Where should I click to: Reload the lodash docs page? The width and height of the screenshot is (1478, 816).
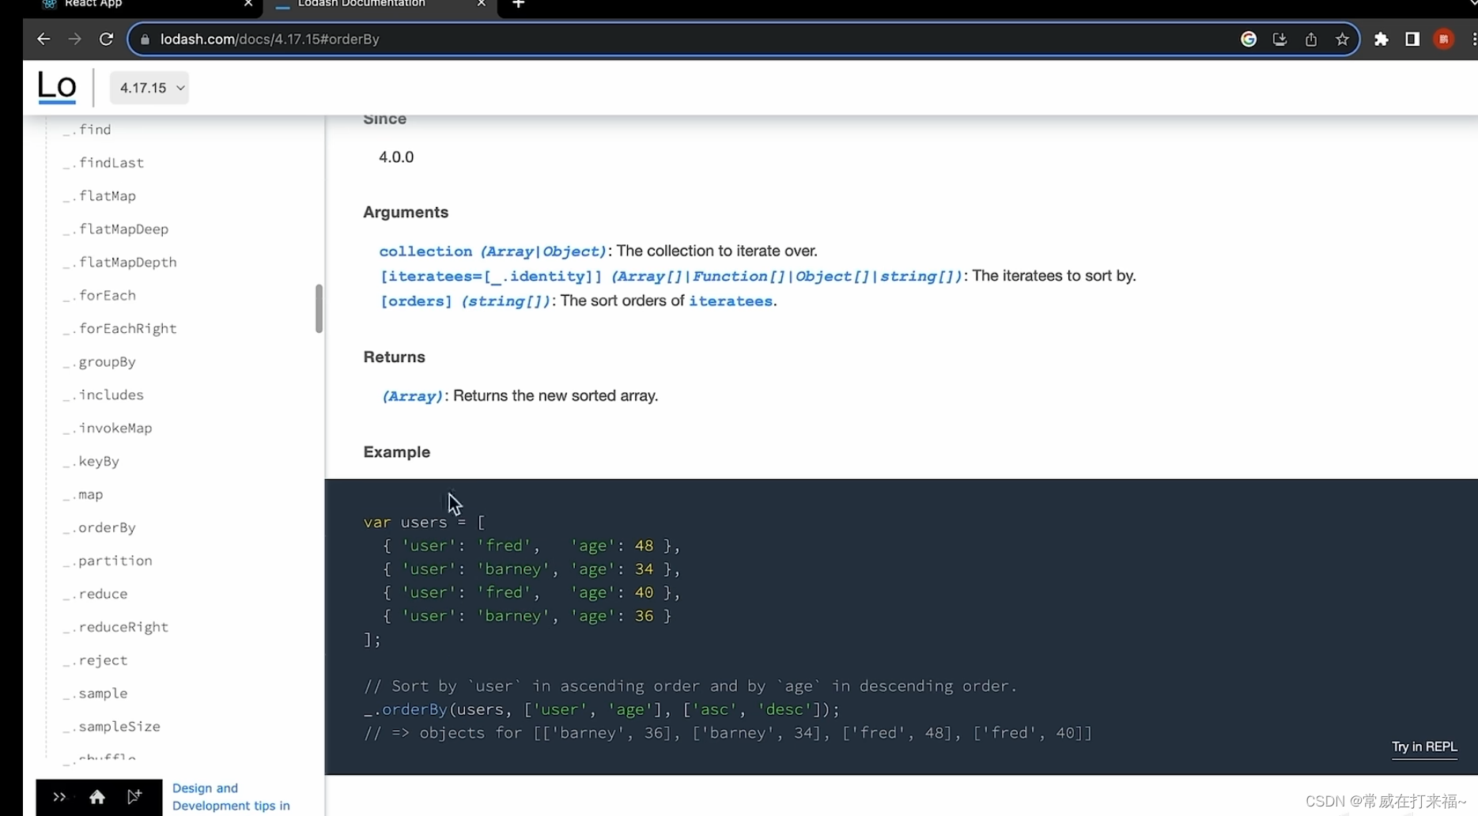106,39
